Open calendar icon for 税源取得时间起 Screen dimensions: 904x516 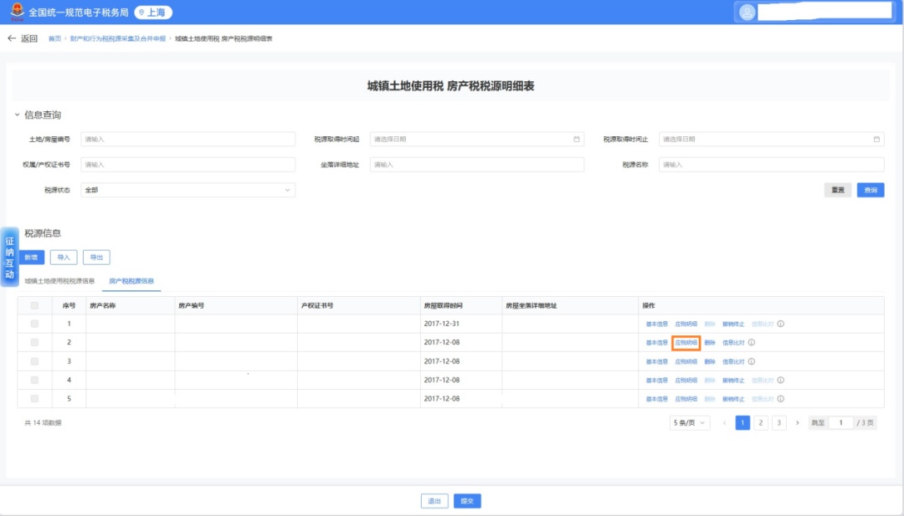pos(577,139)
